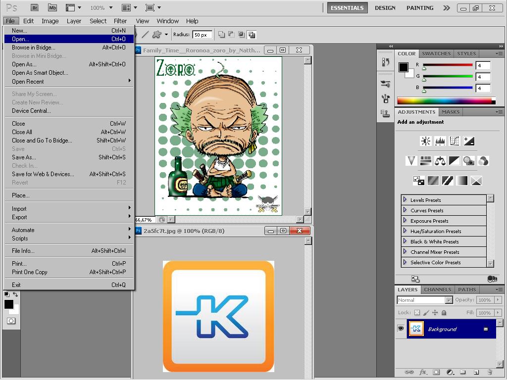Open the blend mode Normal dropdown

tap(424, 300)
